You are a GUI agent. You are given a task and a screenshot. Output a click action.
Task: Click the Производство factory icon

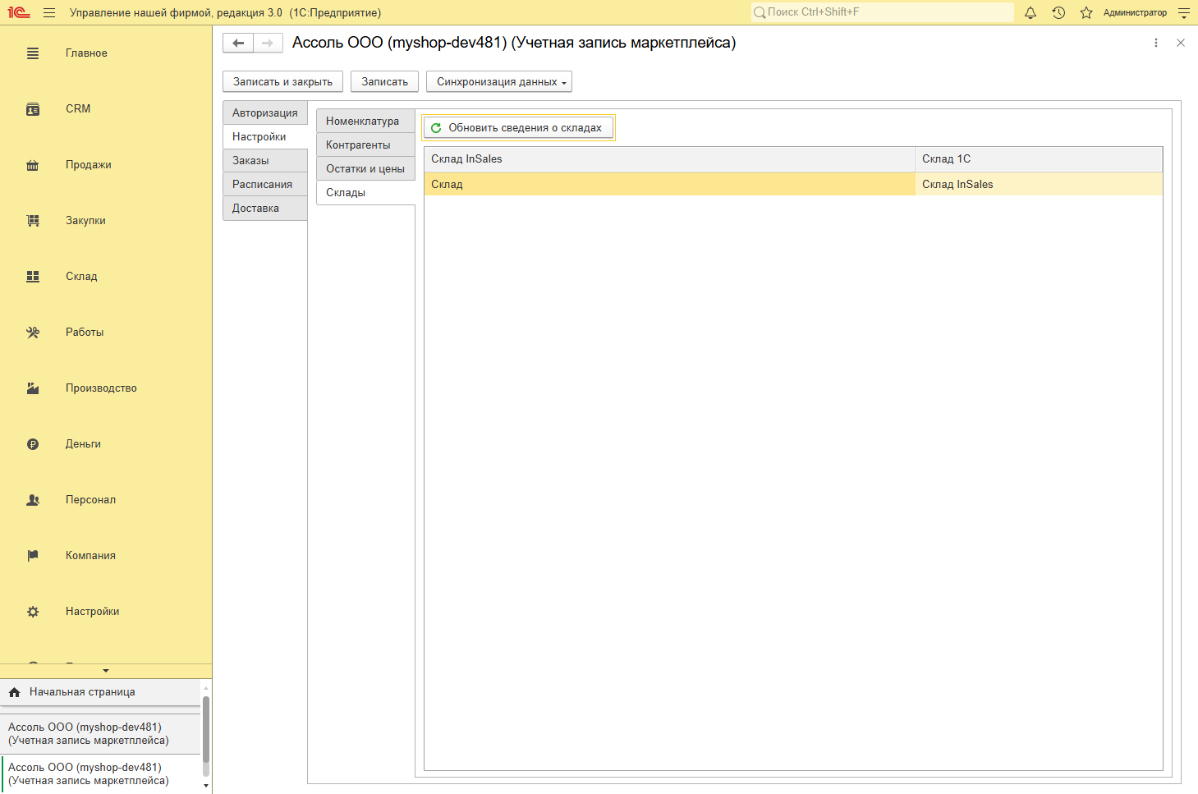pos(33,388)
